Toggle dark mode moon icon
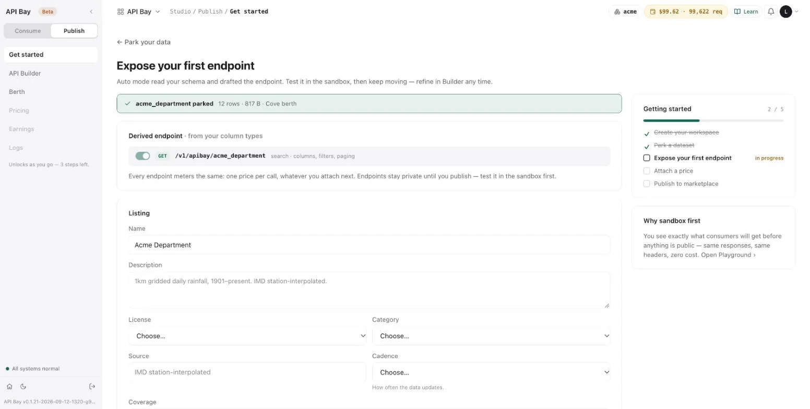 [x=23, y=387]
